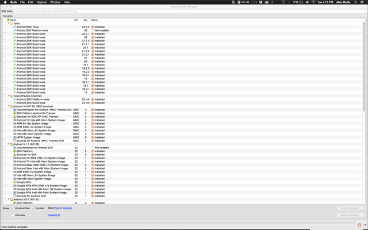Screen dimensions: 368x230
Task: Check the box for SDK Platform Android M Preview
Action: [5, 113]
